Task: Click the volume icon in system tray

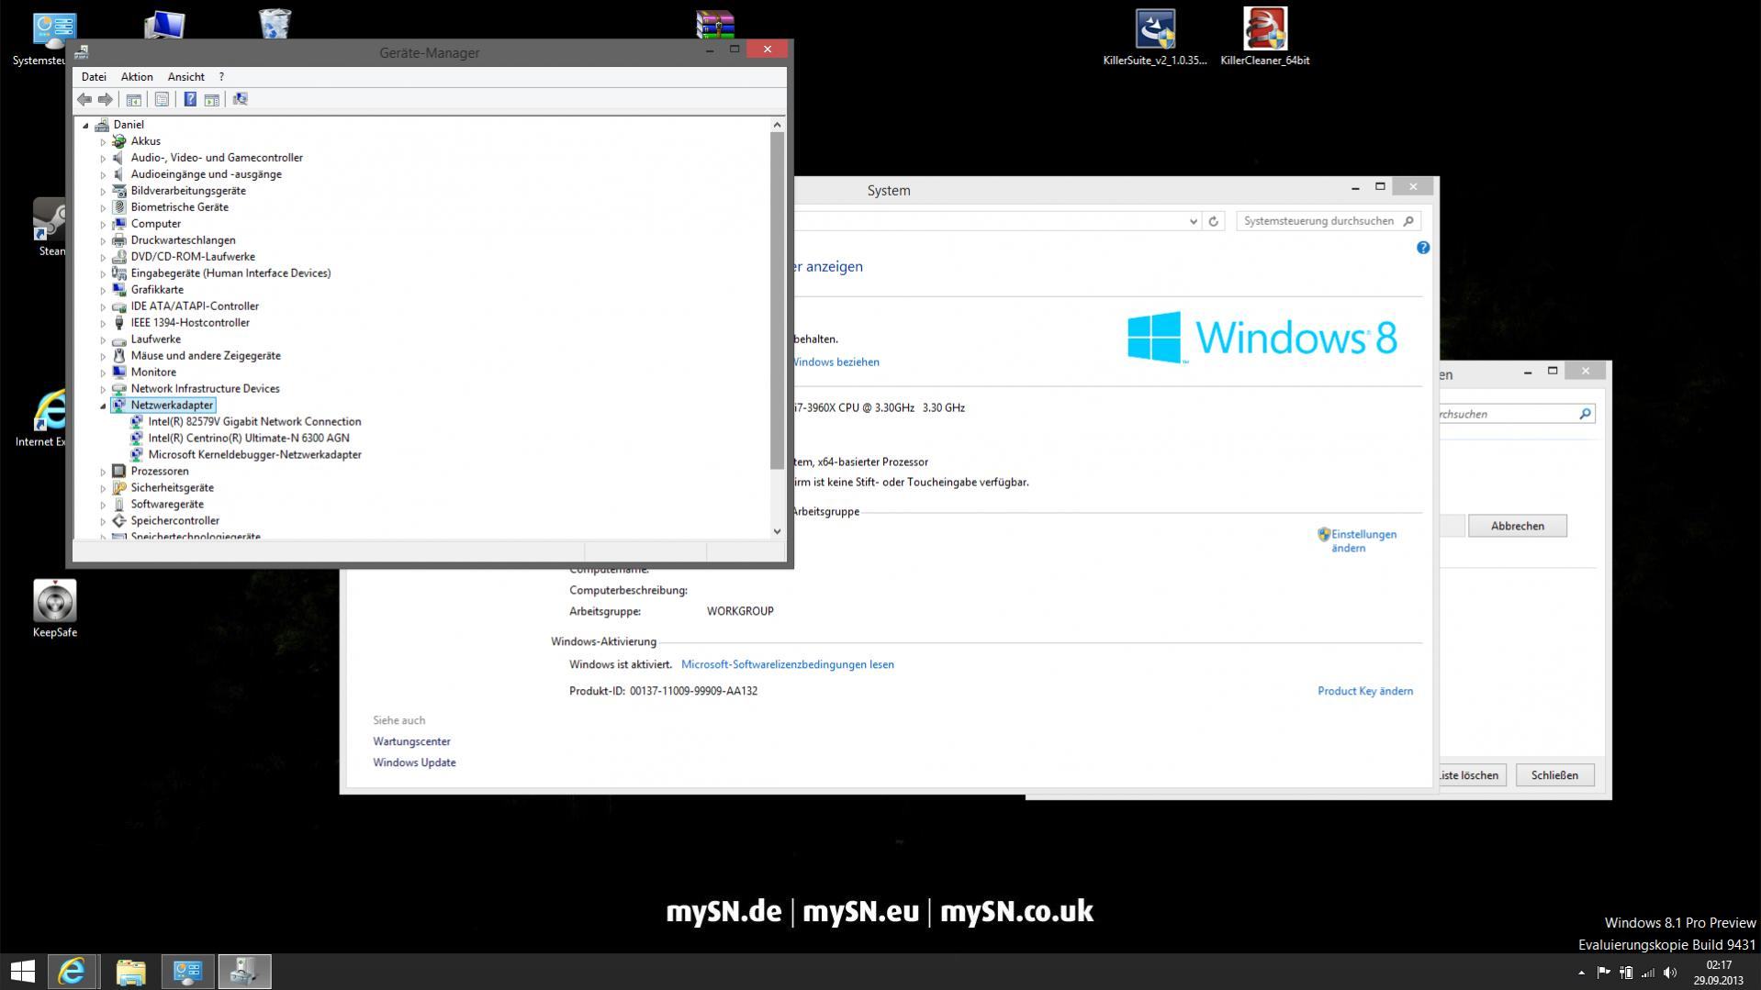Action: click(1670, 973)
